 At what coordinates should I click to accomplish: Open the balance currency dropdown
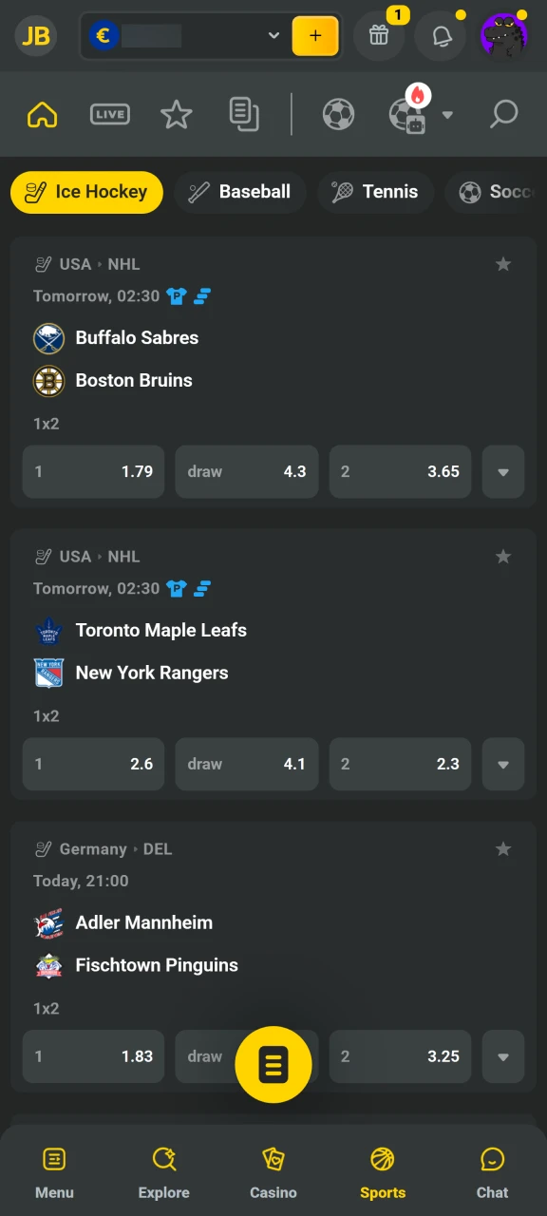273,35
